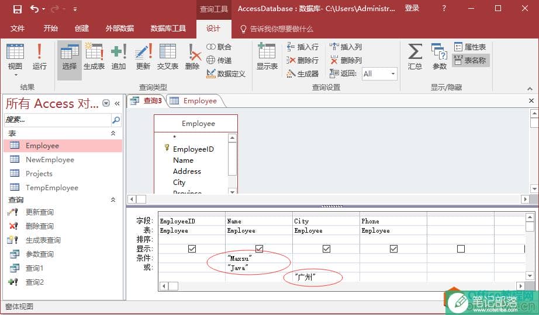Toggle Table Names (表名称) row

470,61
